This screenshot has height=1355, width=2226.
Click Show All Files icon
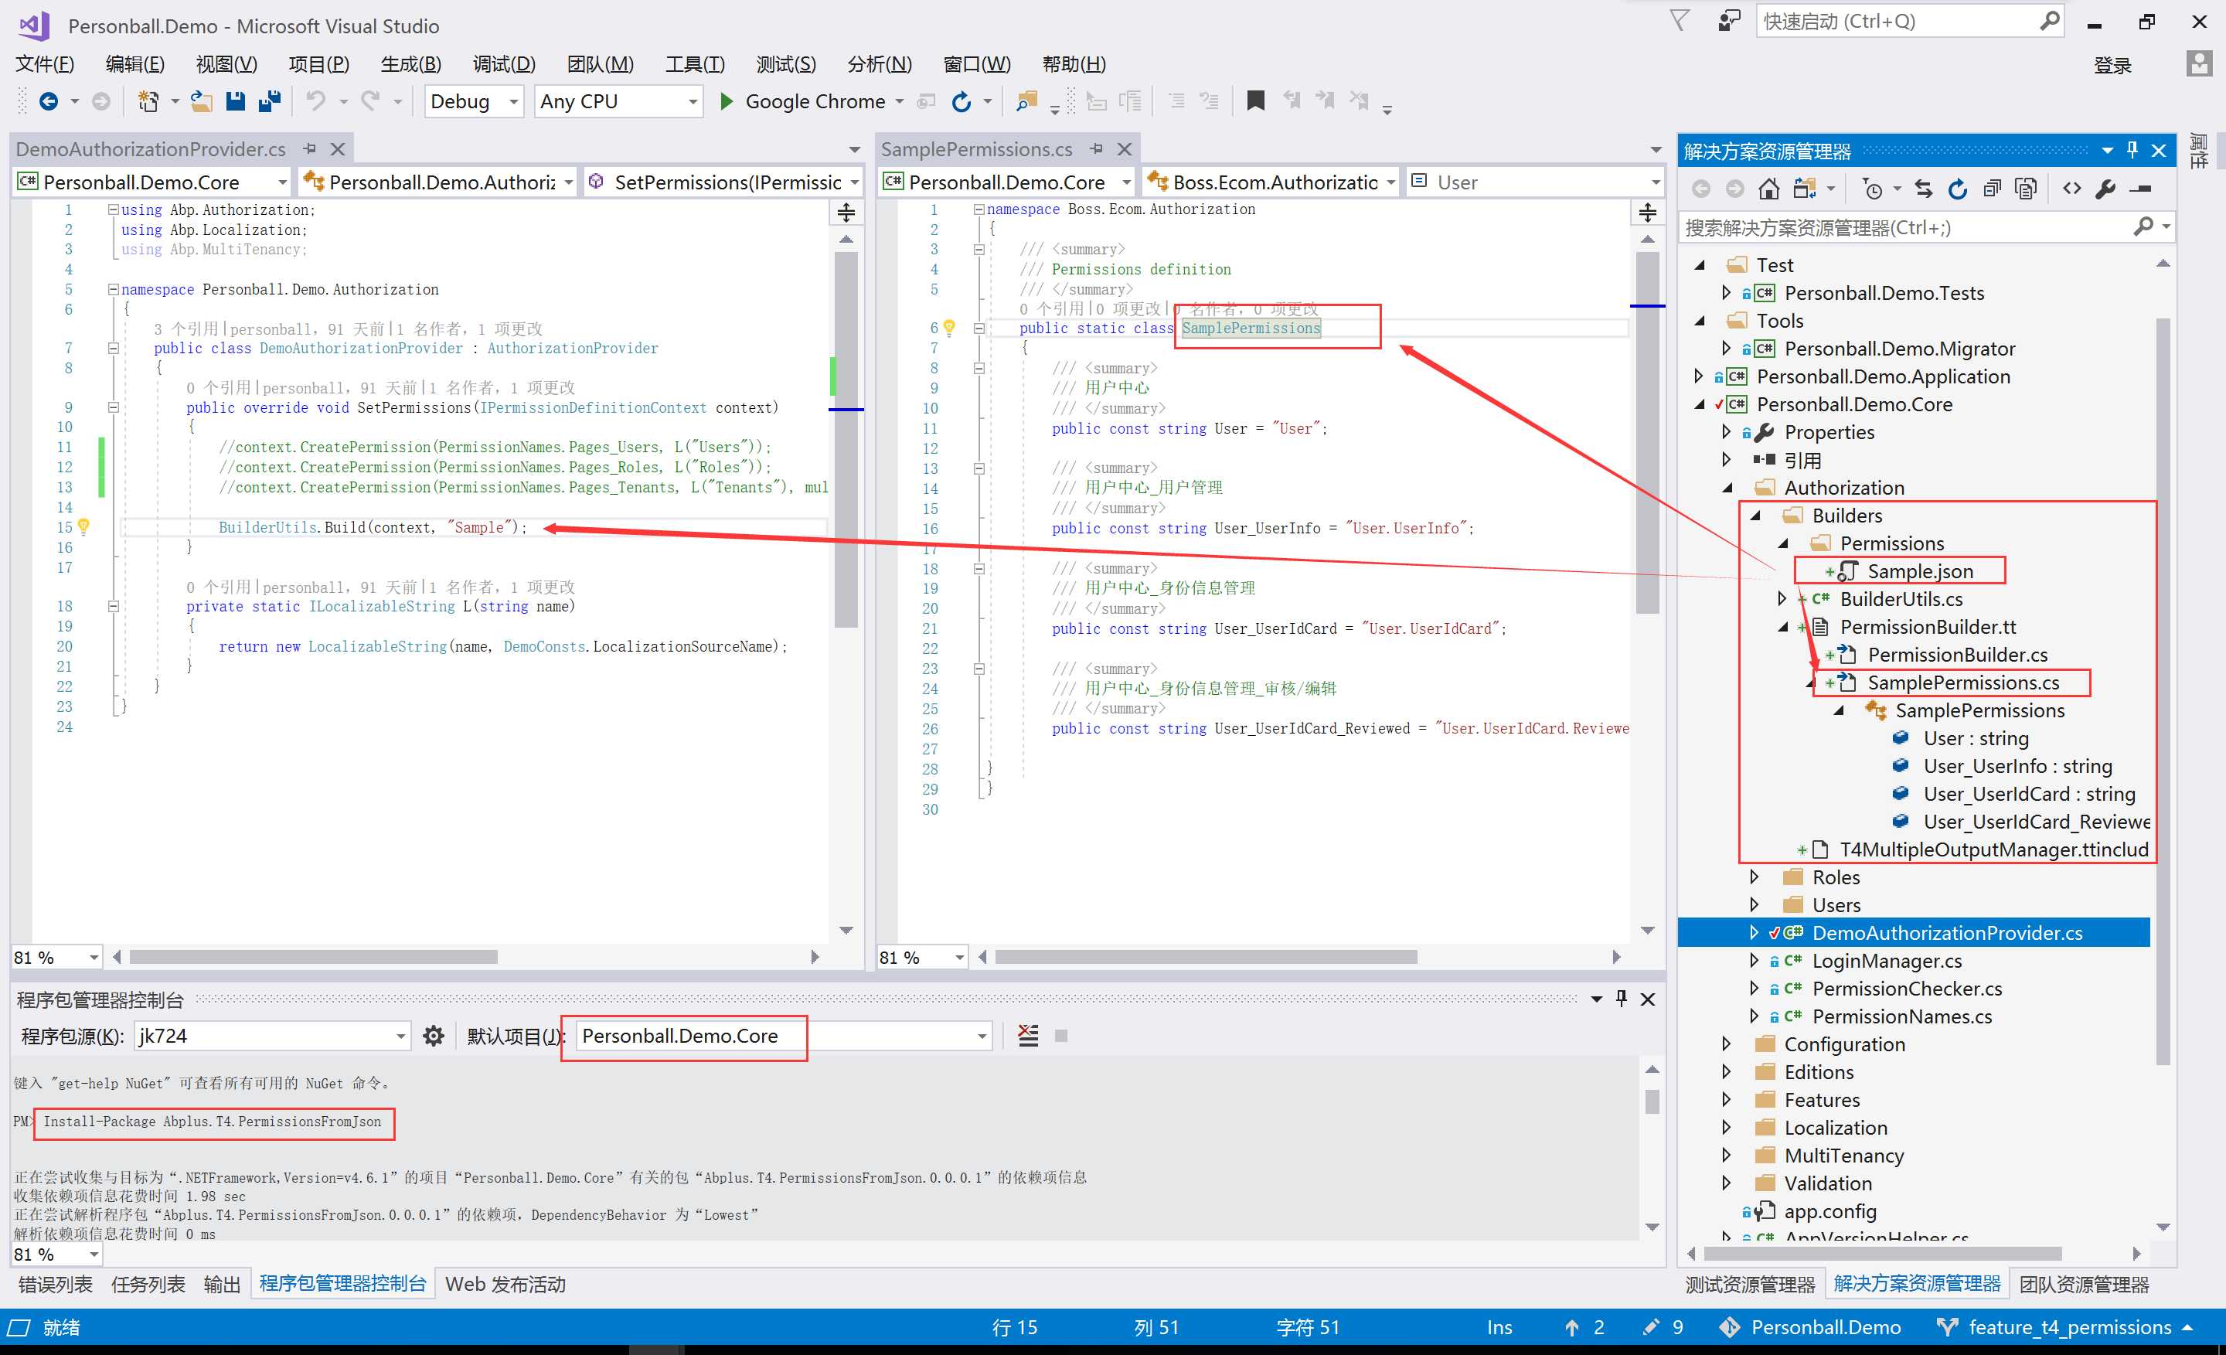(x=2027, y=189)
